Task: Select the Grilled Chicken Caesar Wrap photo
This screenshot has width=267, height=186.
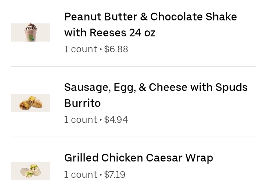Action: coord(31,171)
